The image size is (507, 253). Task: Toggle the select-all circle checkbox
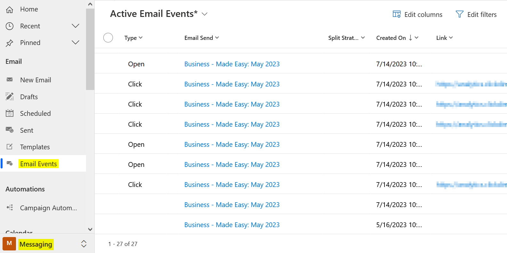(108, 38)
